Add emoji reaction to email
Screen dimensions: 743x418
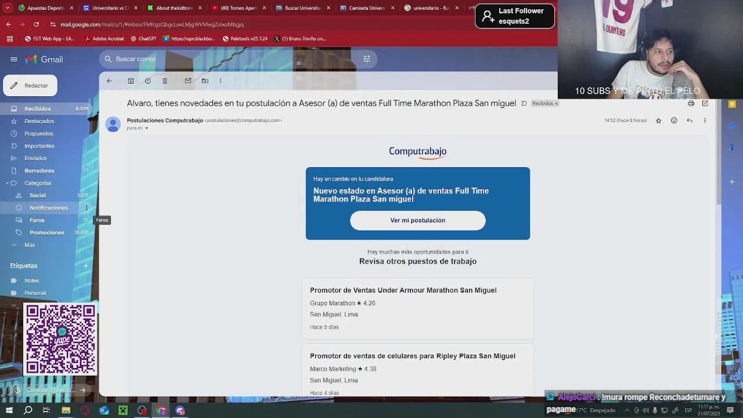(x=674, y=121)
